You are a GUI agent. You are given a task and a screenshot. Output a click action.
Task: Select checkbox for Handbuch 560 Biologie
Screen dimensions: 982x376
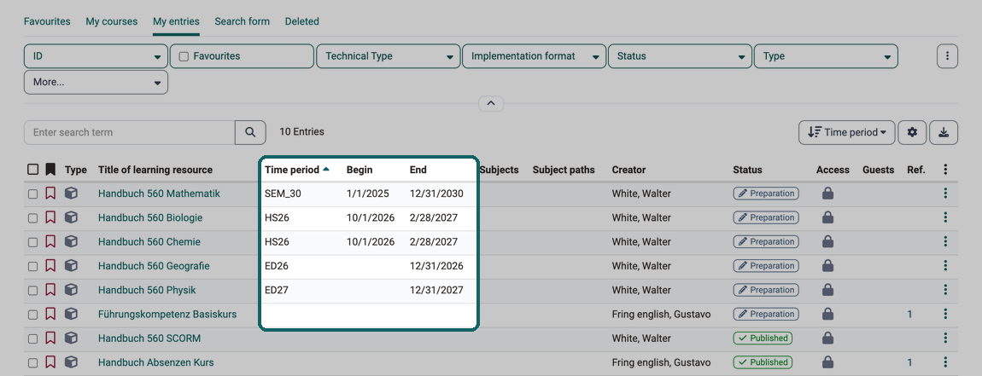click(x=33, y=217)
